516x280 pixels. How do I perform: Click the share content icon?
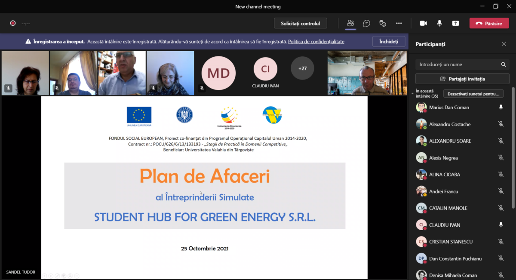[x=455, y=23]
